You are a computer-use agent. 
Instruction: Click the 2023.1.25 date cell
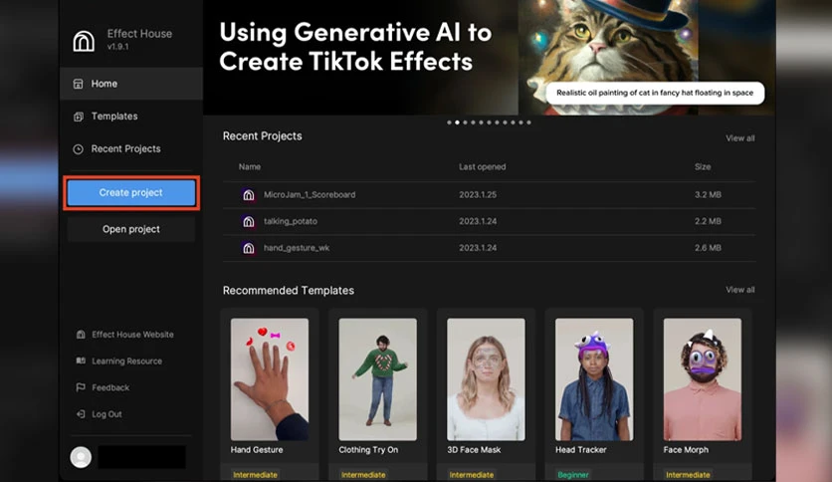click(x=478, y=195)
